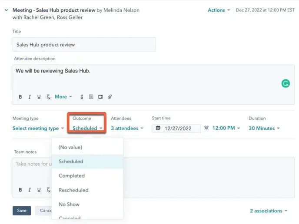
Task: Select No Show from the outcome list
Action: point(87,204)
